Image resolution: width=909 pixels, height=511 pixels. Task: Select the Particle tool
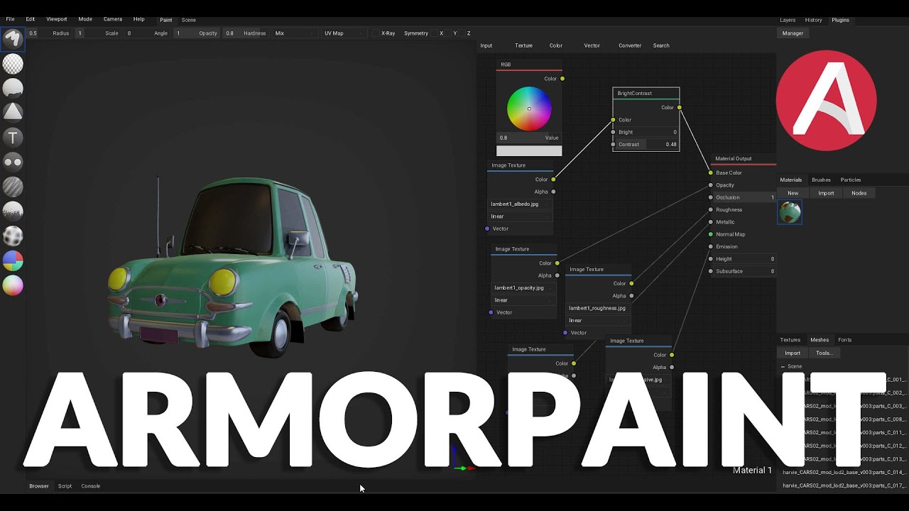[x=13, y=211]
